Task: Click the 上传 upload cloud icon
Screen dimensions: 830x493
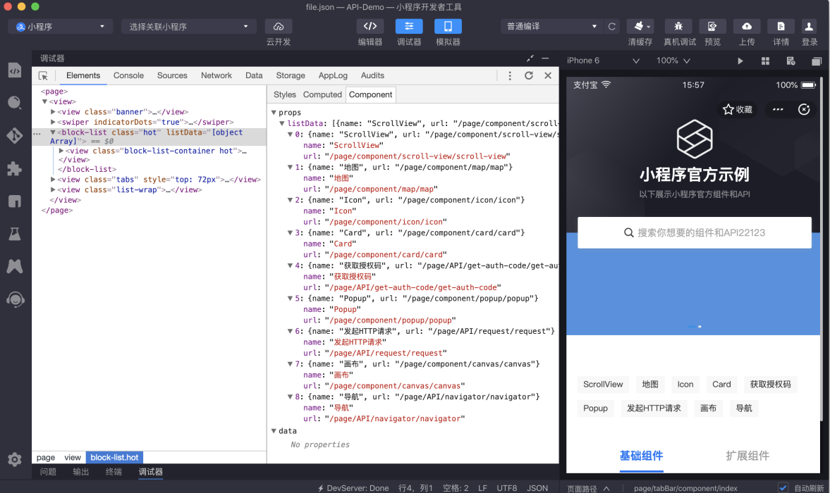Action: pos(747,27)
